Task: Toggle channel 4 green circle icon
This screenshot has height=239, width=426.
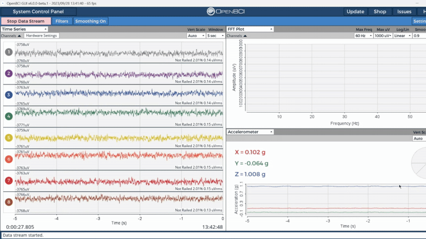Action: tap(9, 116)
